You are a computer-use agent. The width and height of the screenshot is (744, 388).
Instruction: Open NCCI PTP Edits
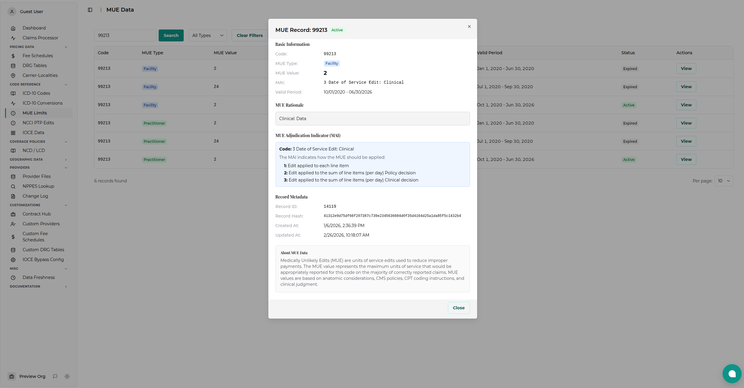[x=39, y=123]
